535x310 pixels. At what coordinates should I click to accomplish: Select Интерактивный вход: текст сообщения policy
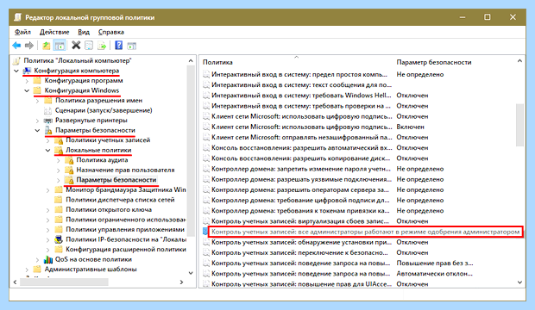tap(302, 85)
